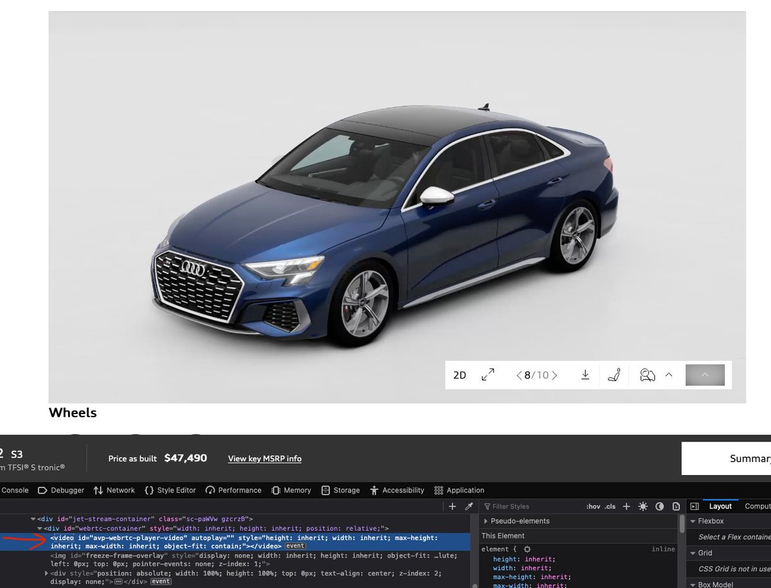Expand the Pseudo-elements section
The height and width of the screenshot is (588, 771).
pyautogui.click(x=486, y=521)
